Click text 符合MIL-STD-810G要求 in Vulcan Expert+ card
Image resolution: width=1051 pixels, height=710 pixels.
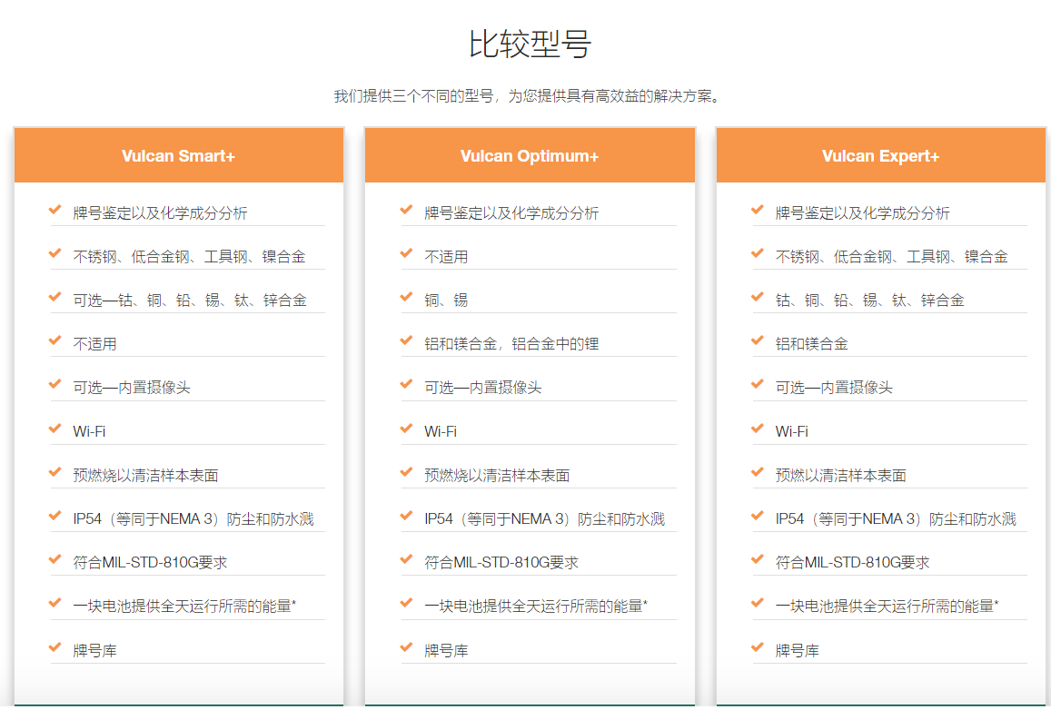coord(853,563)
